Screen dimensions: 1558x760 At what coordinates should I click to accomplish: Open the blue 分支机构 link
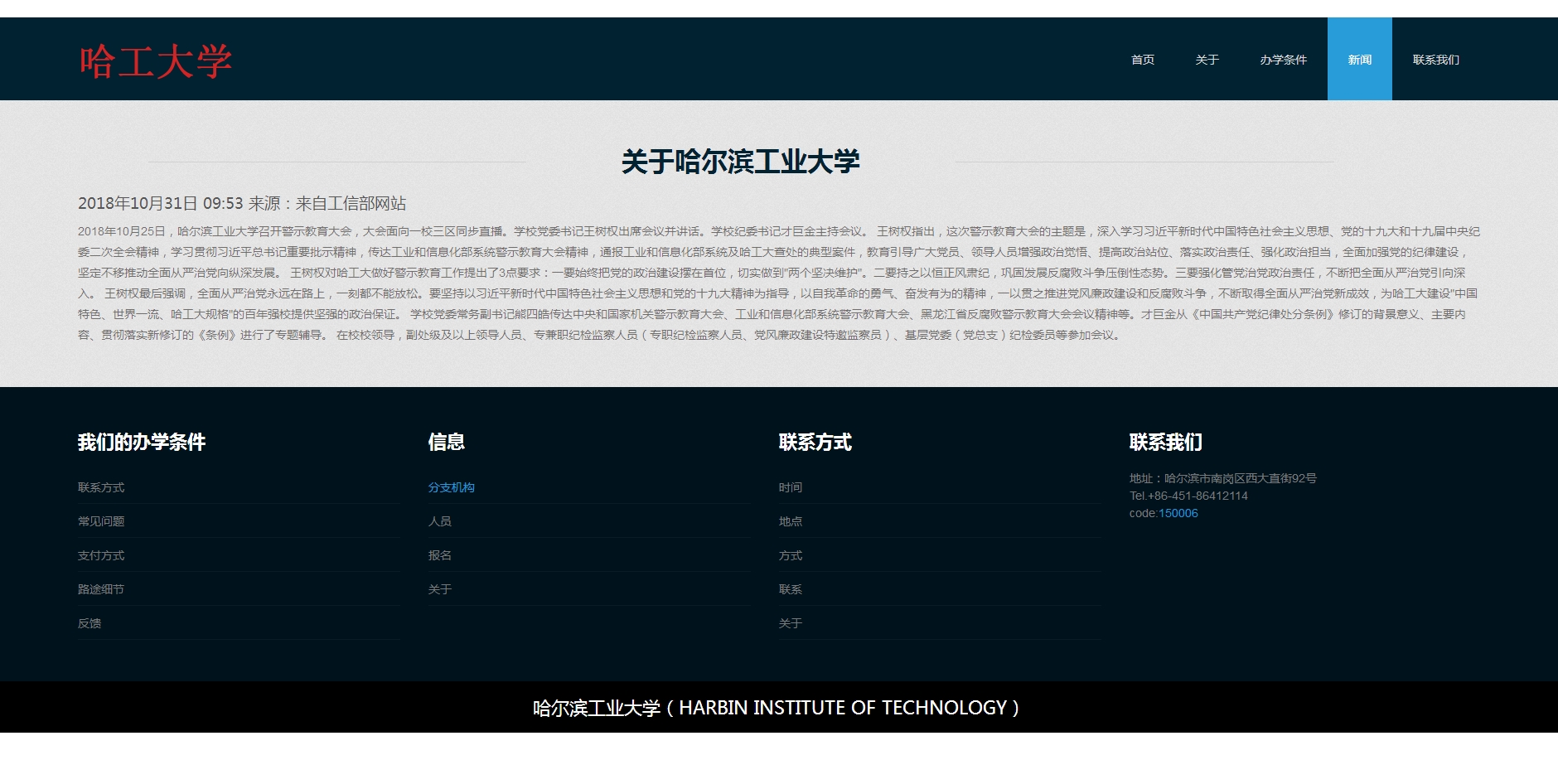coord(451,487)
